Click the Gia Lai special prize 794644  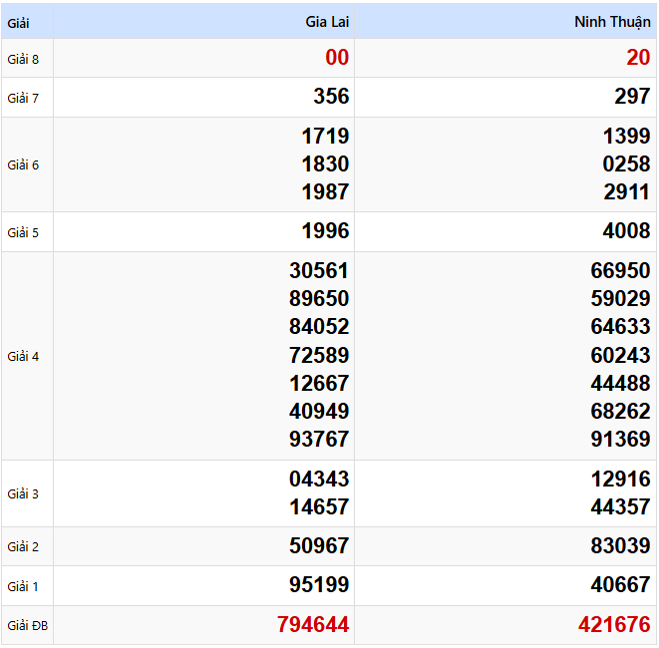[313, 625]
